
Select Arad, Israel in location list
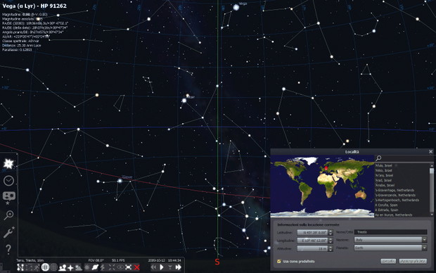pos(383,180)
